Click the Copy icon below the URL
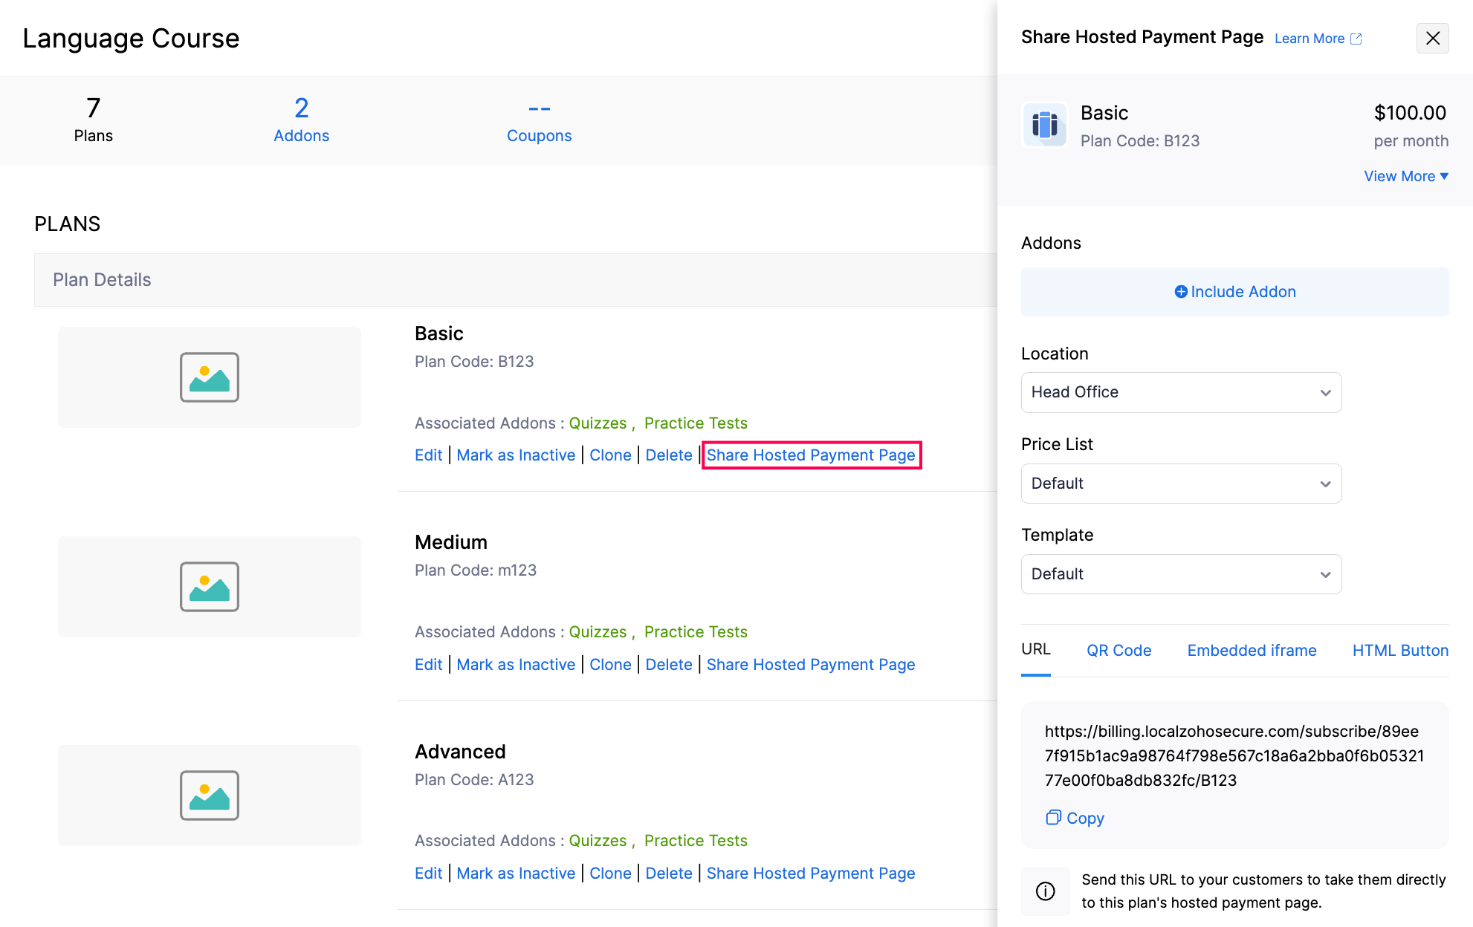Screen dimensions: 1473x927 pyautogui.click(x=1053, y=818)
